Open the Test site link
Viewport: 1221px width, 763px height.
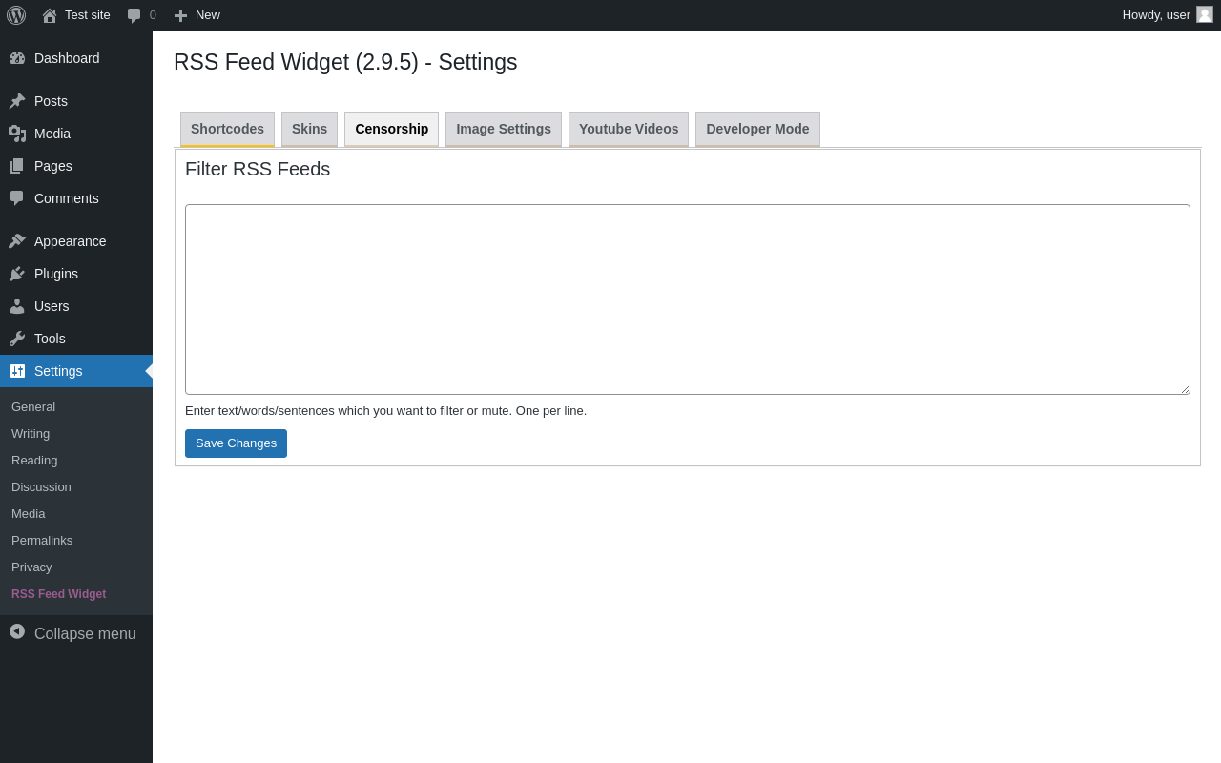click(x=88, y=15)
